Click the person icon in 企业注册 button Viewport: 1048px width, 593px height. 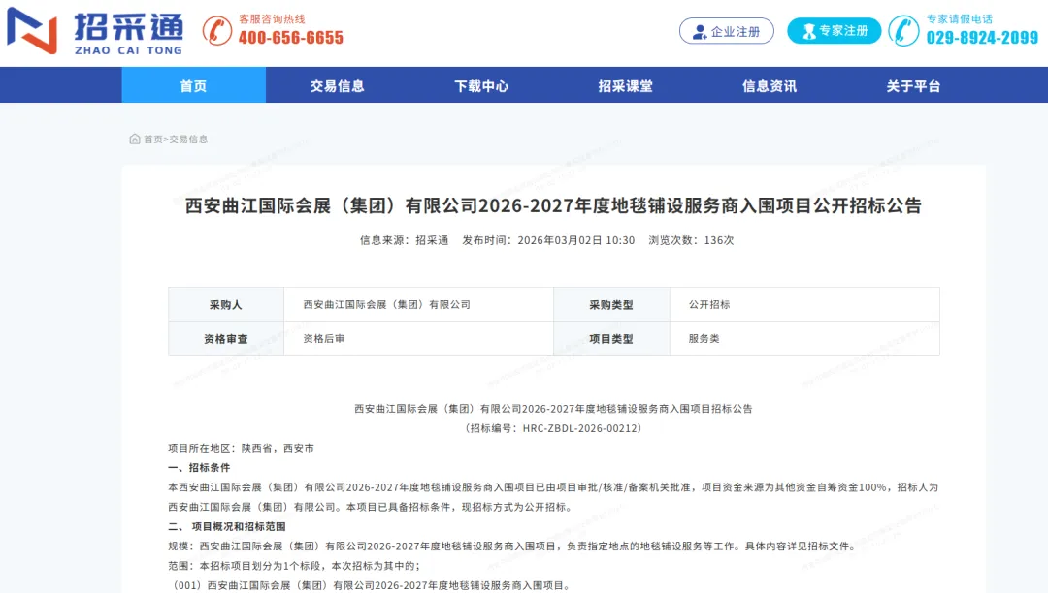click(699, 31)
